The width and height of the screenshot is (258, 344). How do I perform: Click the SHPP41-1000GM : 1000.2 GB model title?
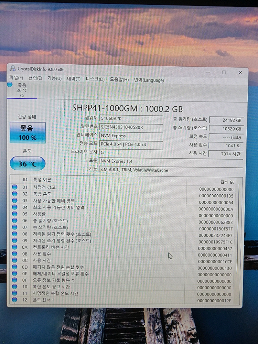point(128,108)
